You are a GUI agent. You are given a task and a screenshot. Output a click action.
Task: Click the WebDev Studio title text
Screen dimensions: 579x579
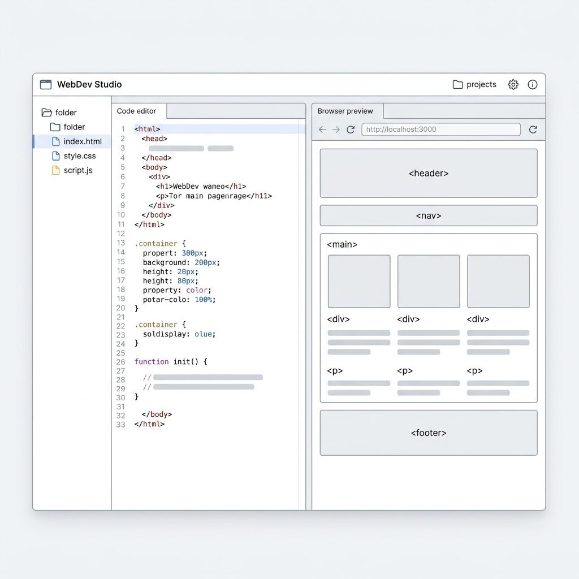click(89, 85)
